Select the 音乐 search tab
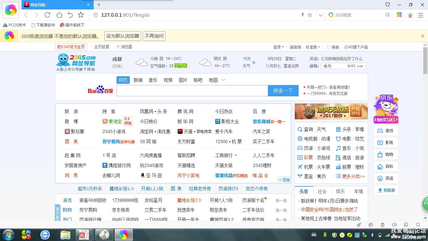Viewport: 428px width, 241px height. pyautogui.click(x=153, y=80)
